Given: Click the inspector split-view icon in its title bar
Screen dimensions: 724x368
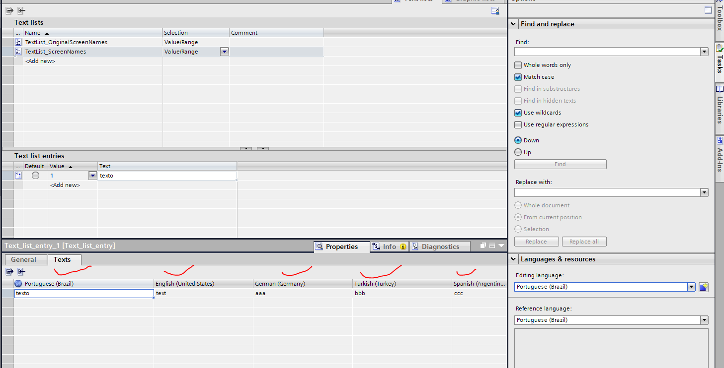Looking at the screenshot, I should [492, 246].
